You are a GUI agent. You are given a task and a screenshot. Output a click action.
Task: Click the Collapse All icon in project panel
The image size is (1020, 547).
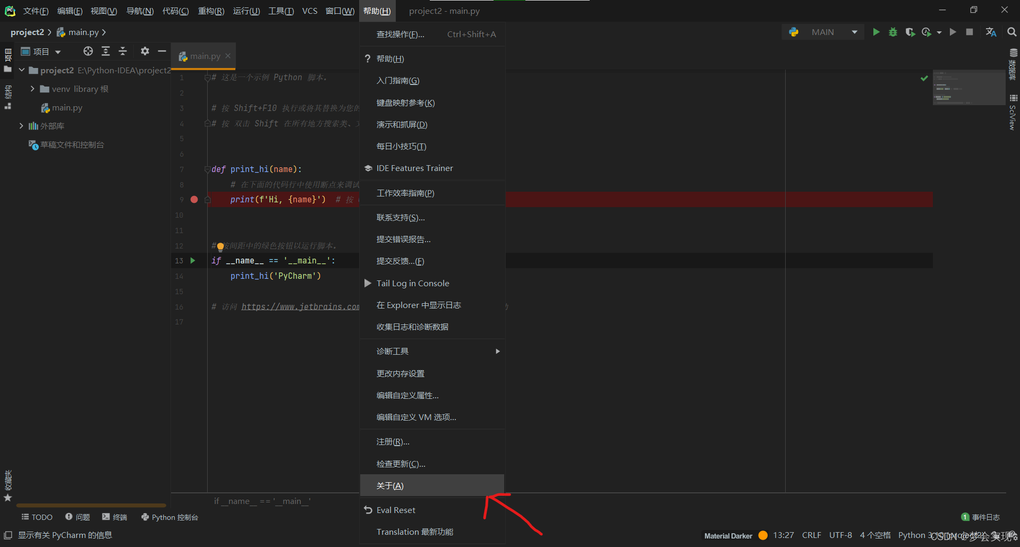(123, 51)
